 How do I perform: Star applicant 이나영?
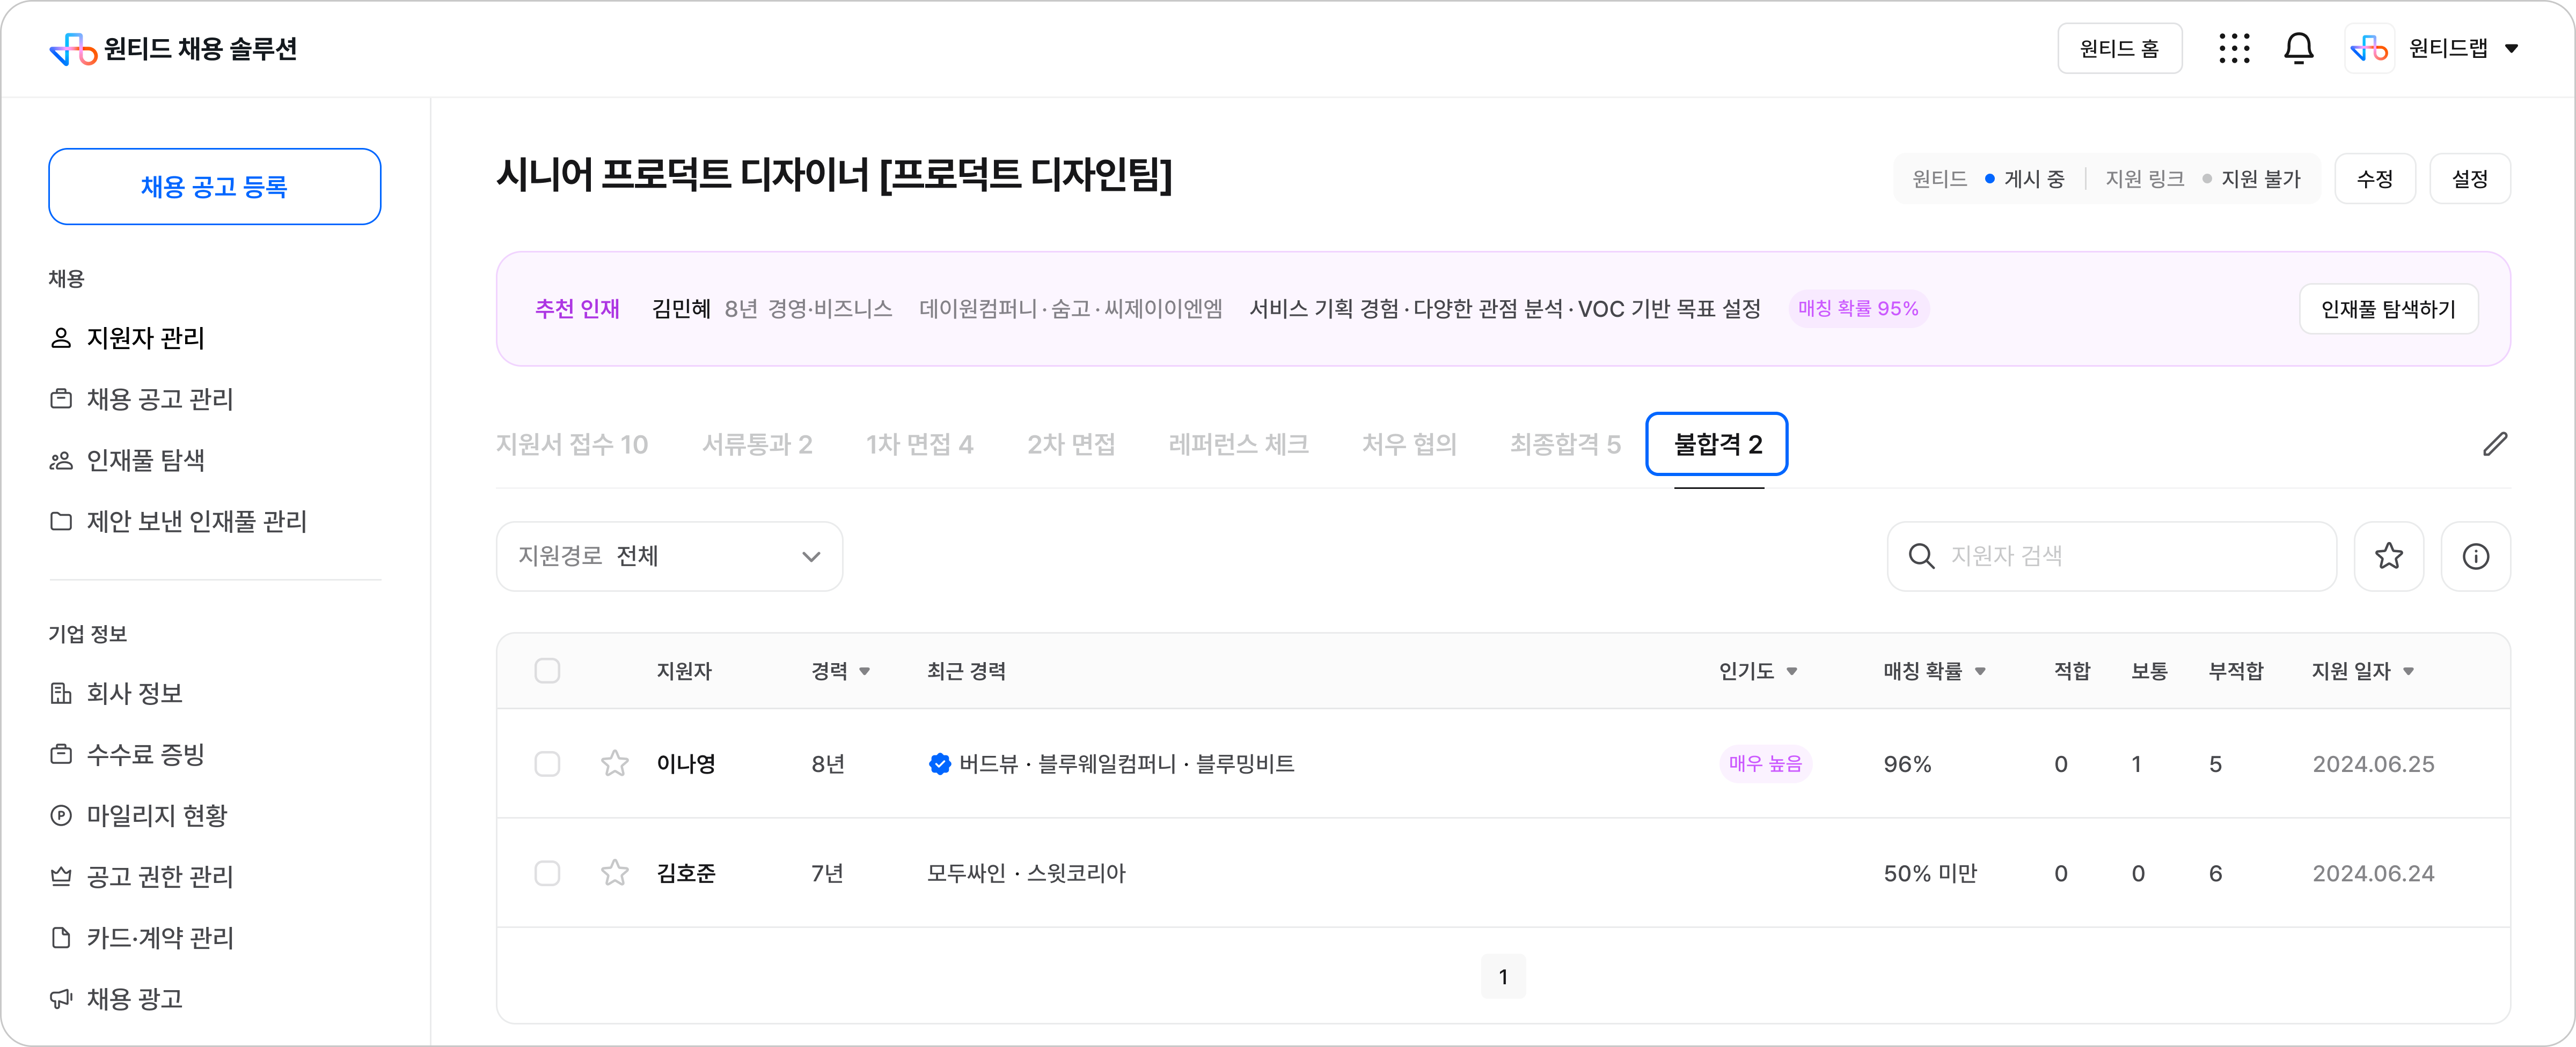pos(615,764)
